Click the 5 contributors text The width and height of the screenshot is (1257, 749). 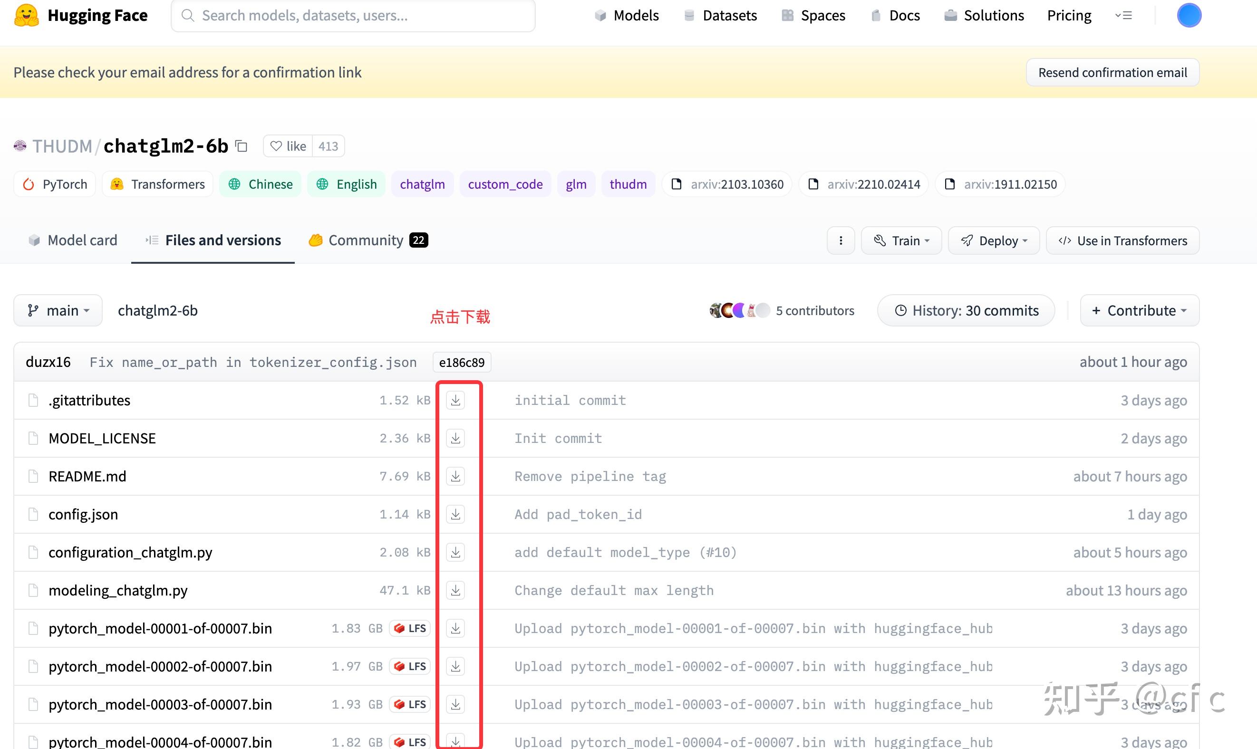click(x=815, y=310)
